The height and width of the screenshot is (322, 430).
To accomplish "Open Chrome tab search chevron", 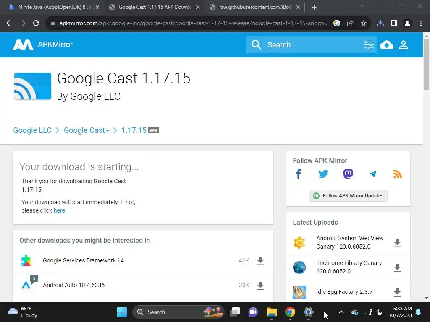I will [x=362, y=6].
